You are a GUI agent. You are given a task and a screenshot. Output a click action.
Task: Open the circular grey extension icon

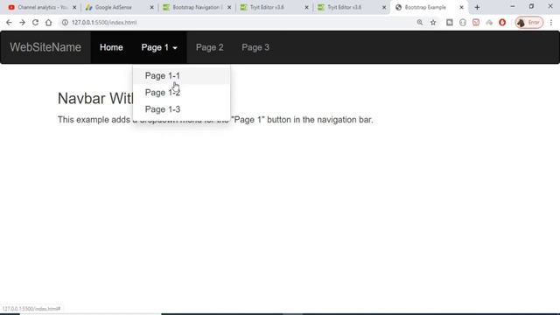click(463, 23)
